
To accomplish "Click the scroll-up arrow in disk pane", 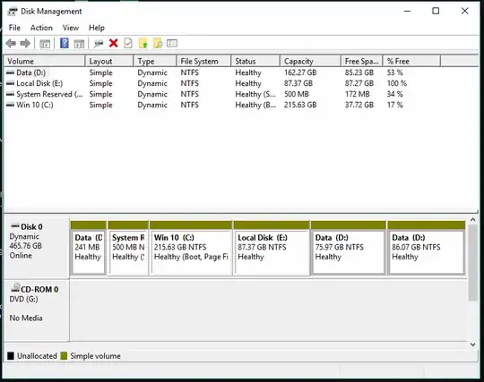I will pos(473,220).
